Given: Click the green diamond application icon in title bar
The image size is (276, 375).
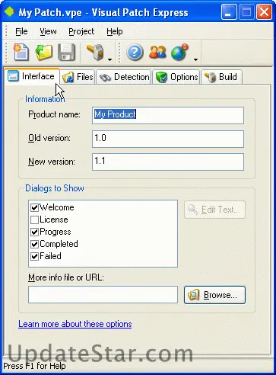Looking at the screenshot, I should coord(9,11).
